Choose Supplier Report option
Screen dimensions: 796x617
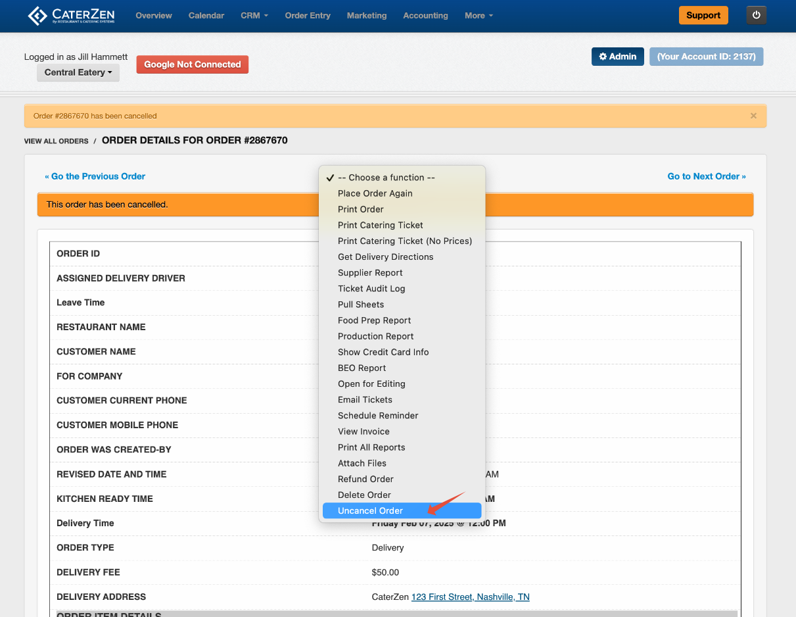click(x=402, y=273)
